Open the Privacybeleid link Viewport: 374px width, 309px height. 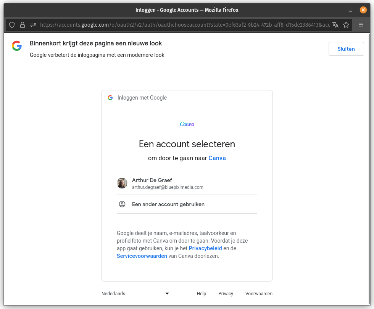(205, 248)
